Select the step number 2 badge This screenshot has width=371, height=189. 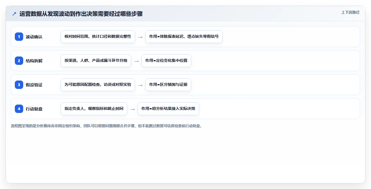click(x=19, y=61)
